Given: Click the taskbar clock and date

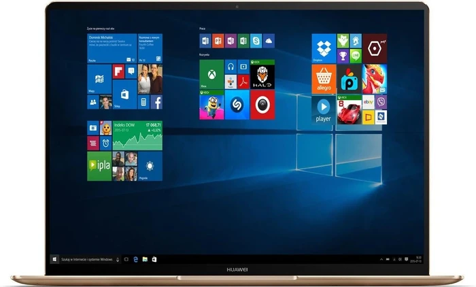Looking at the screenshot, I should pyautogui.click(x=416, y=259).
